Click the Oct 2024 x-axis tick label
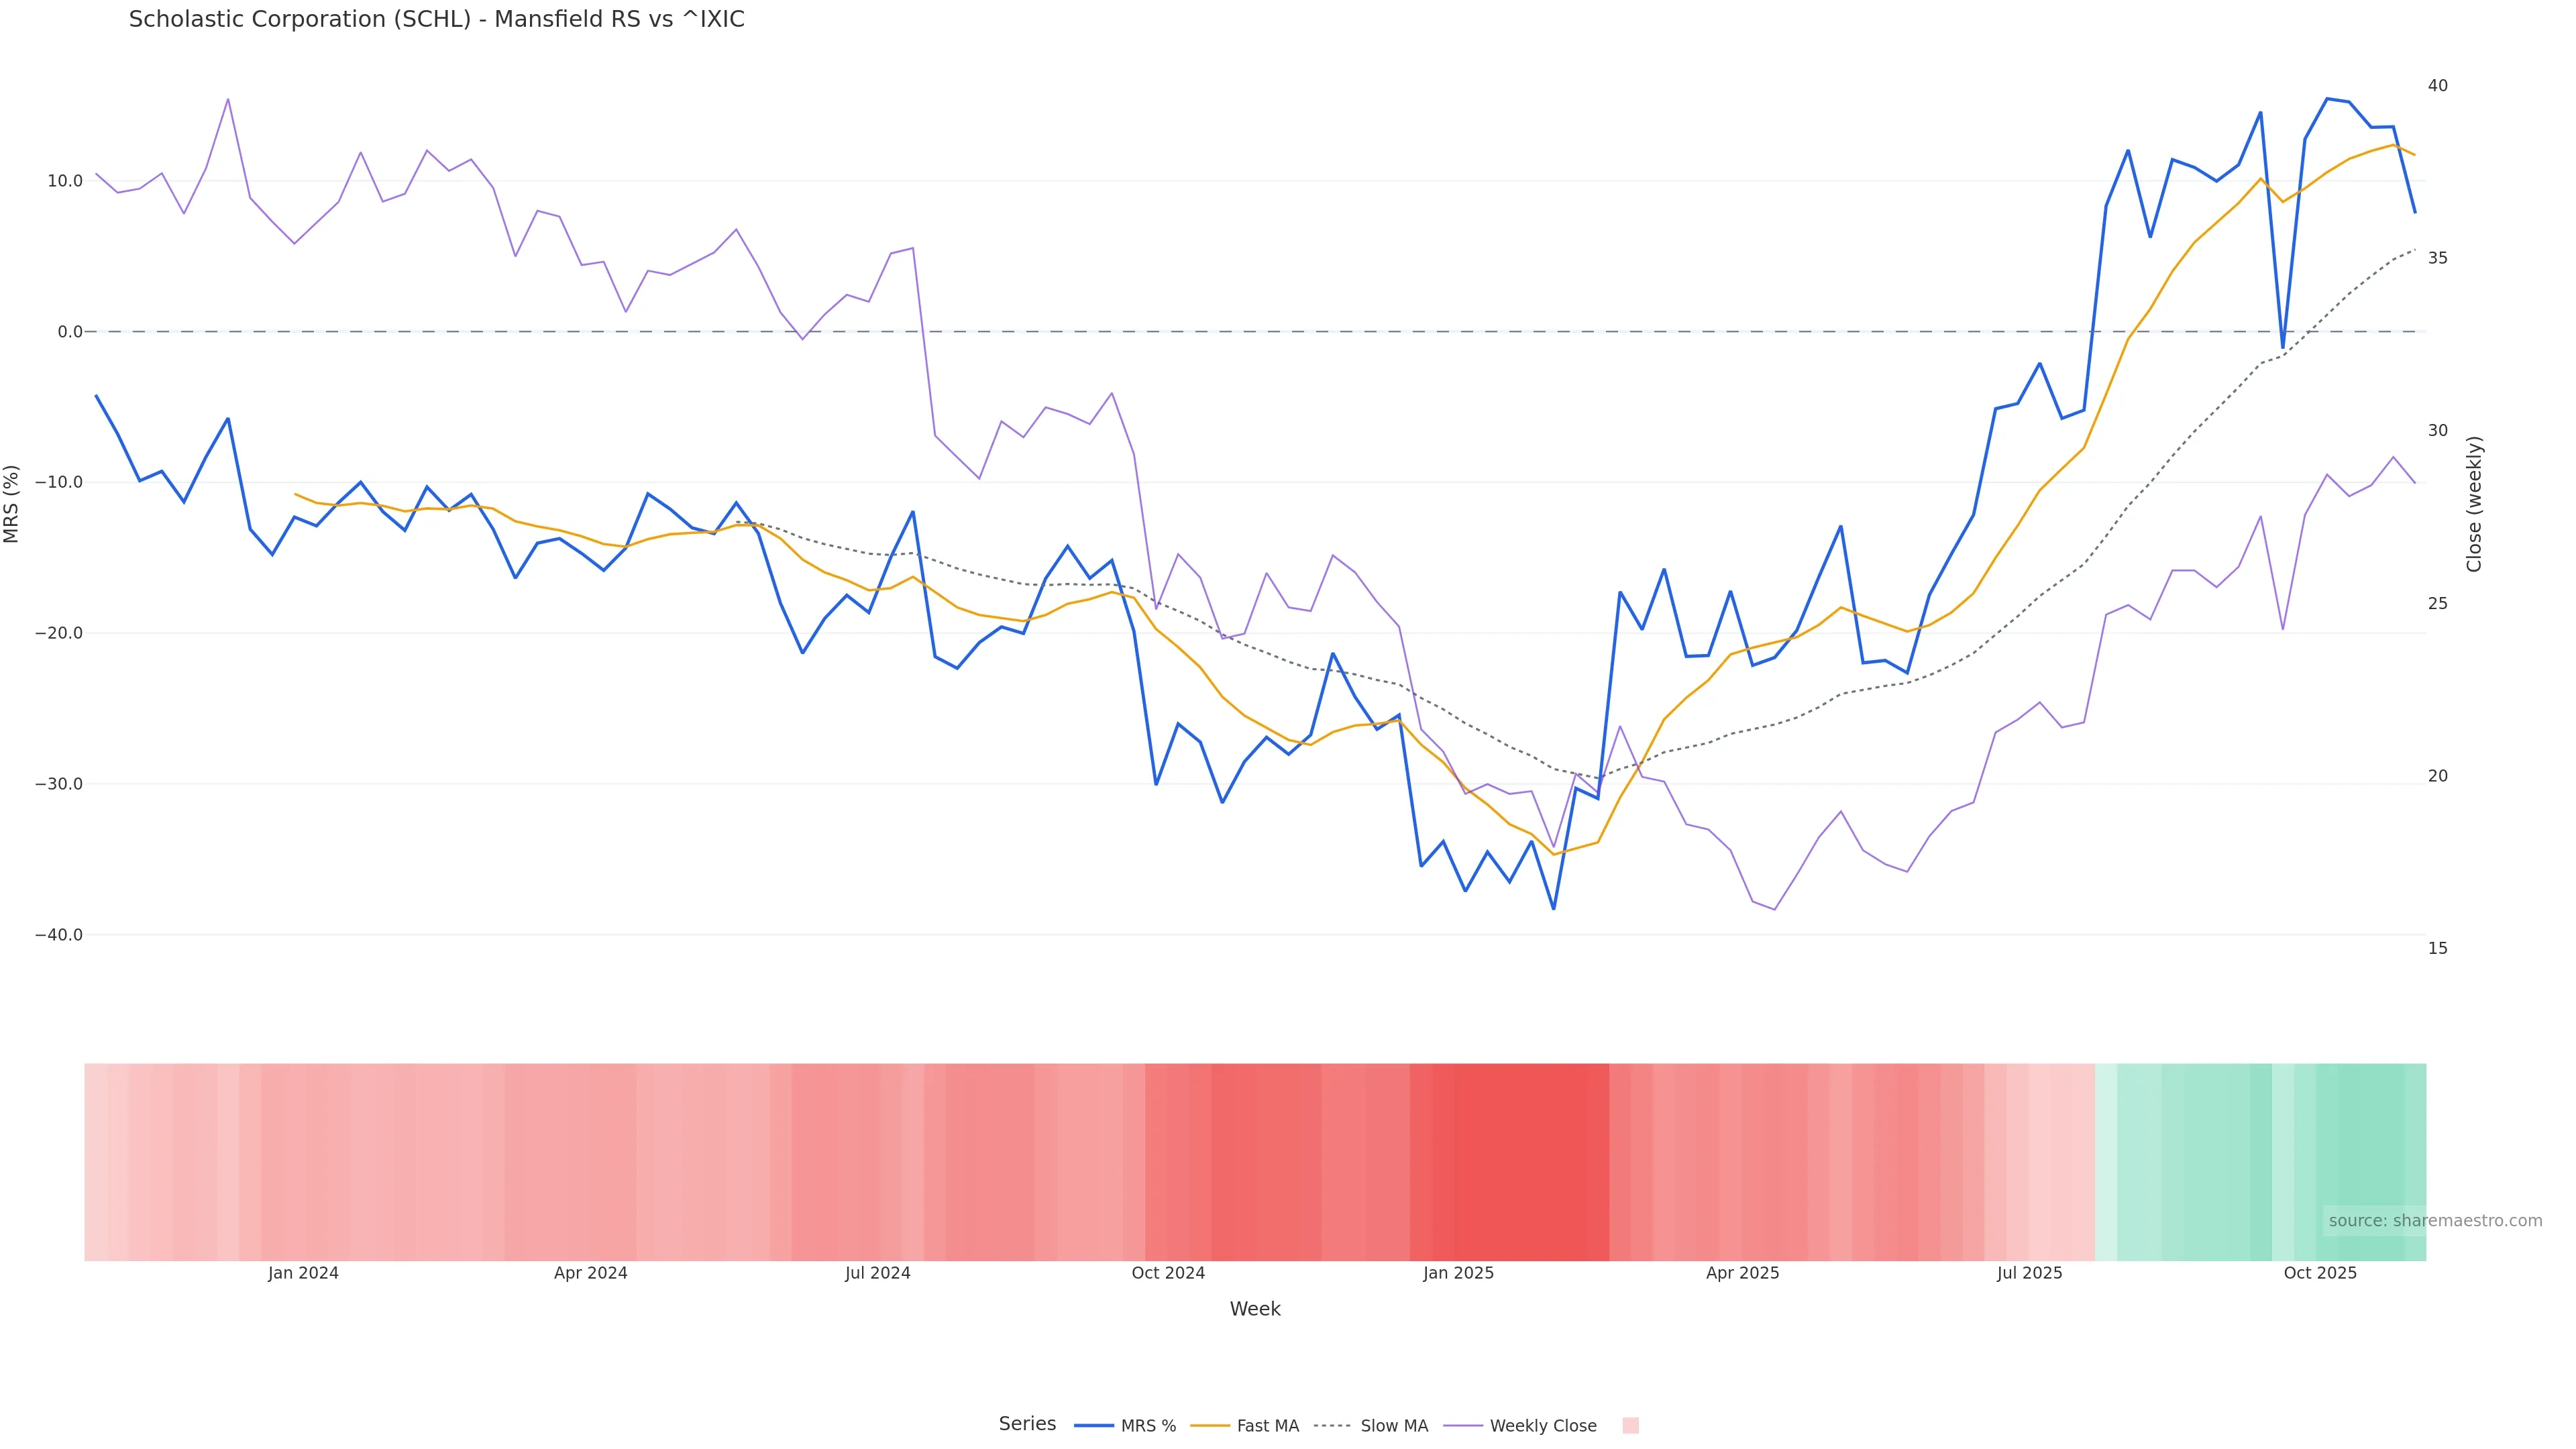The width and height of the screenshot is (2576, 1449). tap(1168, 1273)
